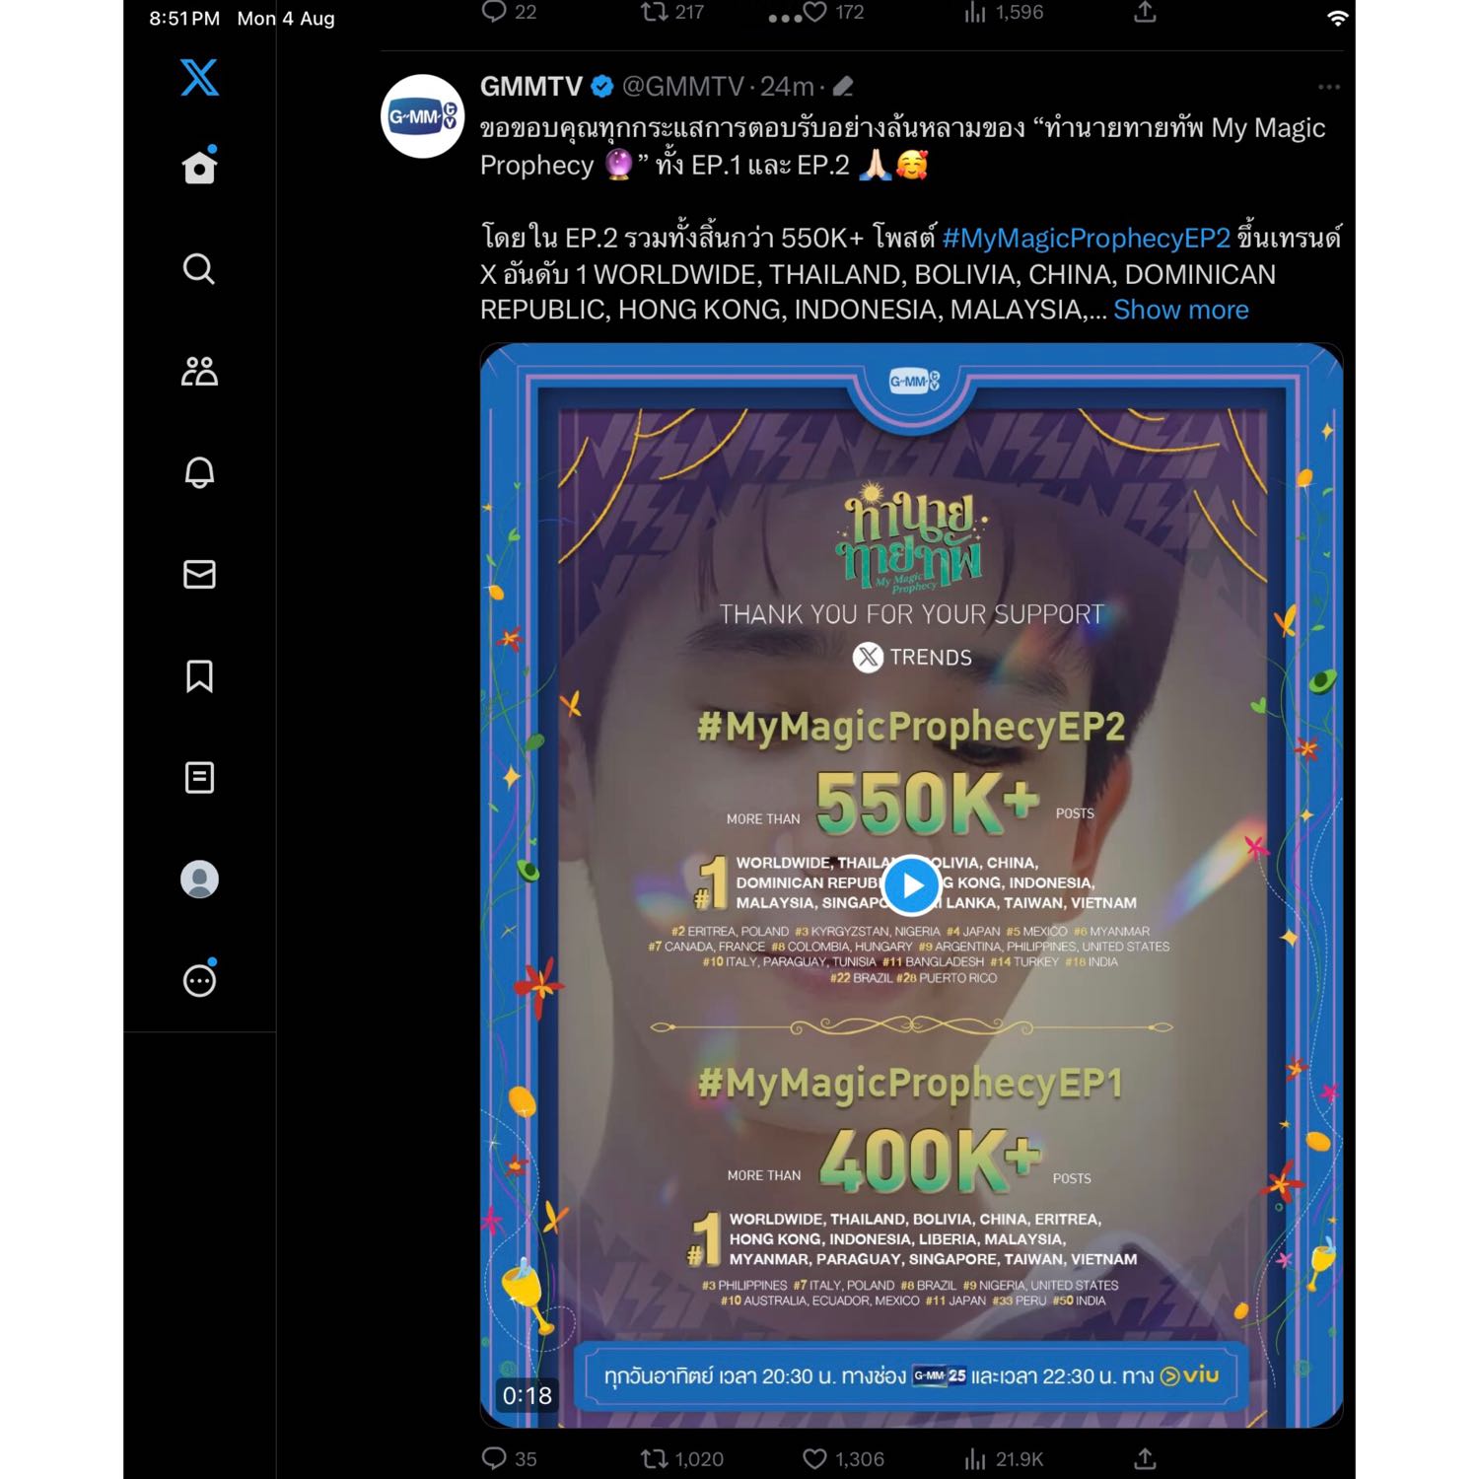This screenshot has width=1479, height=1479.
Task: Open the Search explore icon
Action: pyautogui.click(x=199, y=268)
